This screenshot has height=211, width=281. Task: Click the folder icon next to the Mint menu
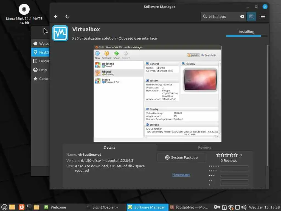12,207
